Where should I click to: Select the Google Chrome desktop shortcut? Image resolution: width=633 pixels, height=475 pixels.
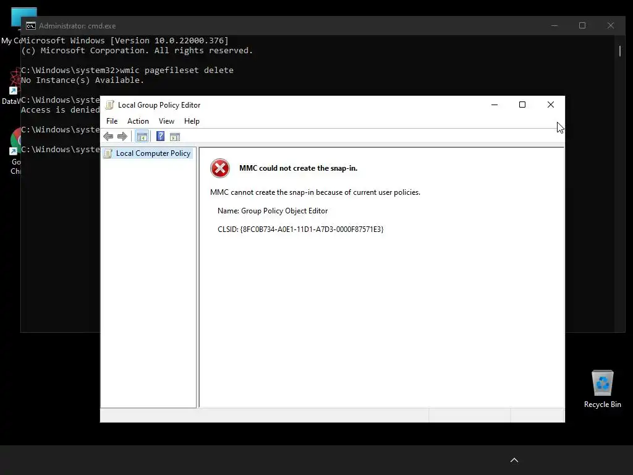(x=15, y=152)
